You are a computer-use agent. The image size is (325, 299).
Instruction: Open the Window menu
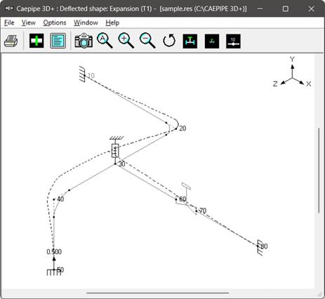(86, 22)
